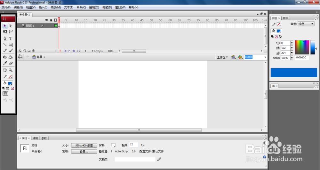Image resolution: width=320 pixels, height=170 pixels.
Task: Select the Text tool
Action: tap(11, 38)
